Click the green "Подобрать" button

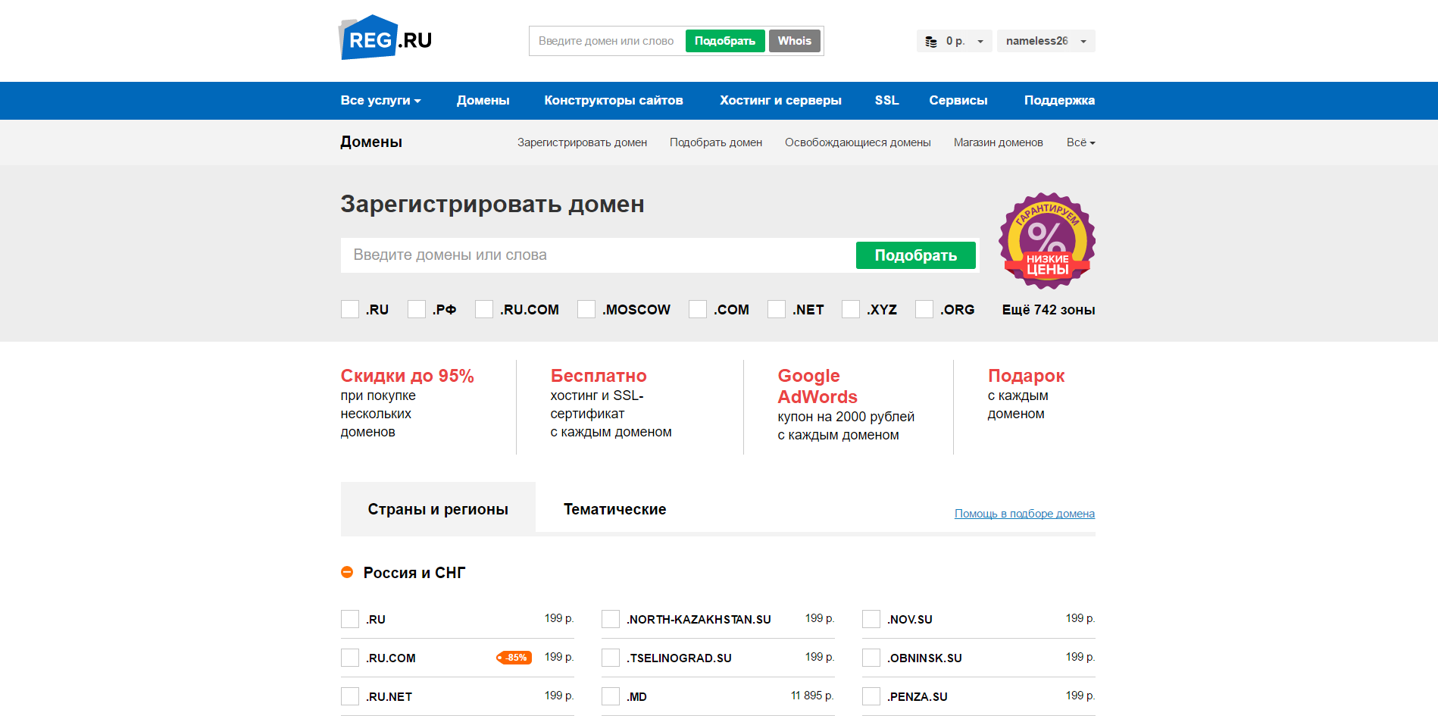pyautogui.click(x=915, y=255)
